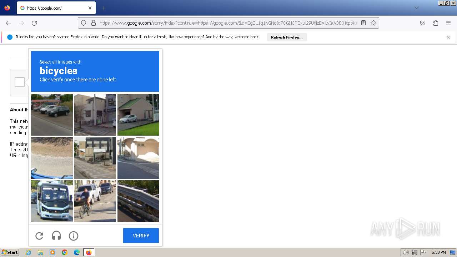Select the parked cars image tile

coord(52,115)
